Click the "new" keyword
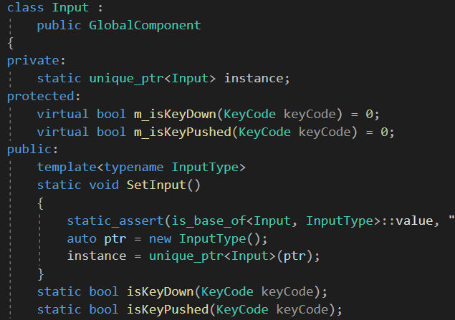This screenshot has width=455, height=320. tap(160, 239)
